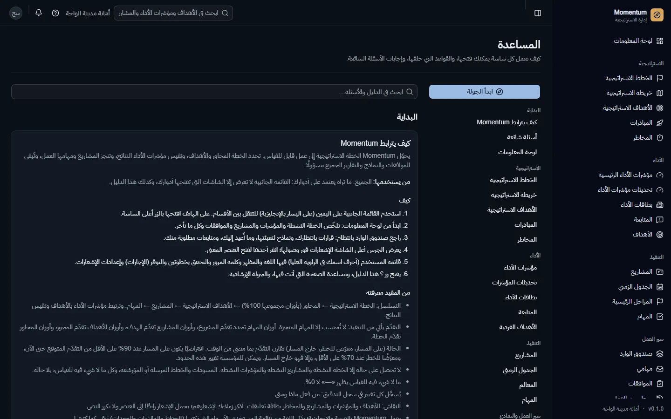Open لوحة المعلومات dashboard grid icon in sidebar
Screen dimensions: 671x419
pos(660,41)
